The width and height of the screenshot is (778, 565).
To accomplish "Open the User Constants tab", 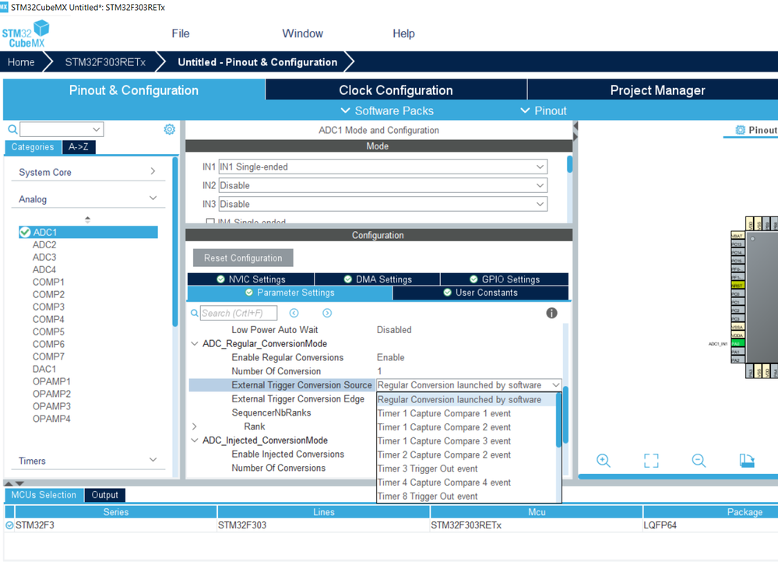I will coord(481,293).
